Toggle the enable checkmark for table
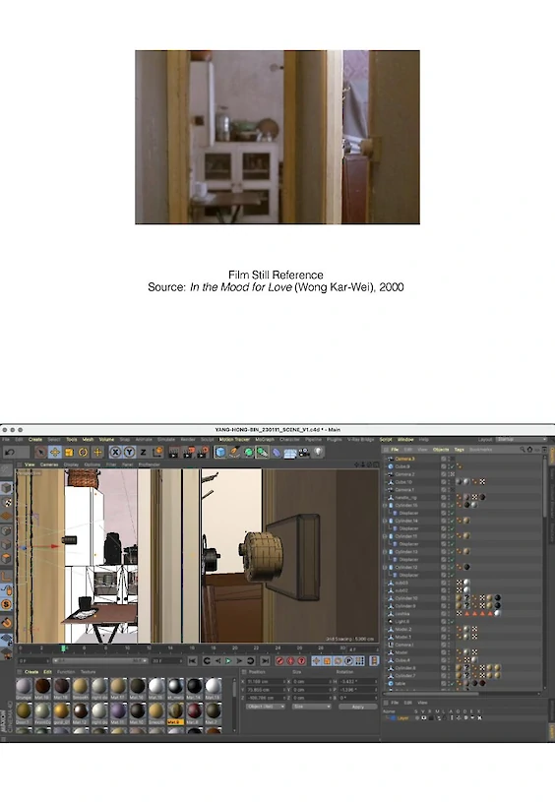The image size is (555, 802). pyautogui.click(x=452, y=683)
